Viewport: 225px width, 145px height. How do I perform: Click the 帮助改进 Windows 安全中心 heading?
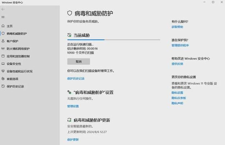(190, 58)
